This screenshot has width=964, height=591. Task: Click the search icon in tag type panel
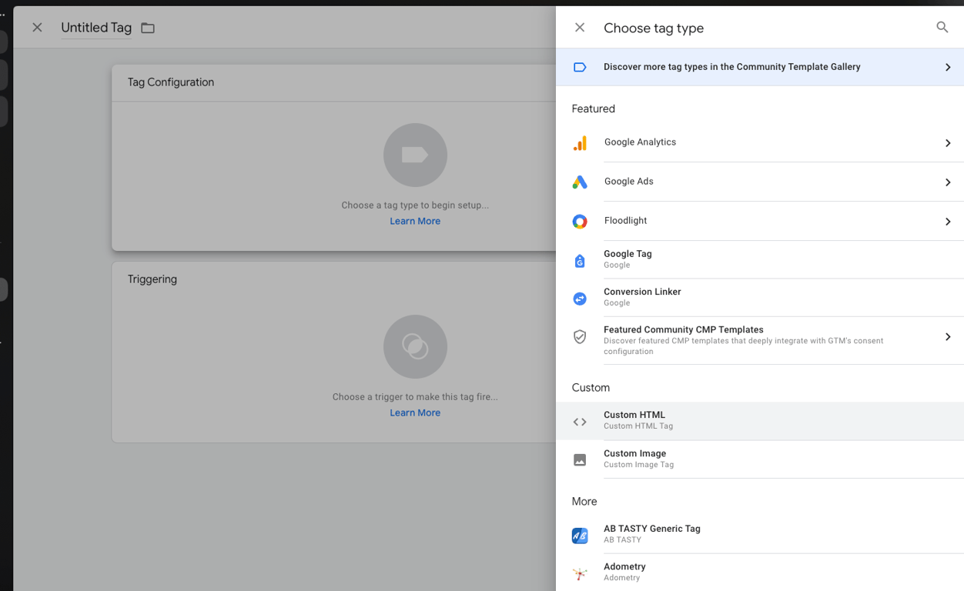click(942, 28)
